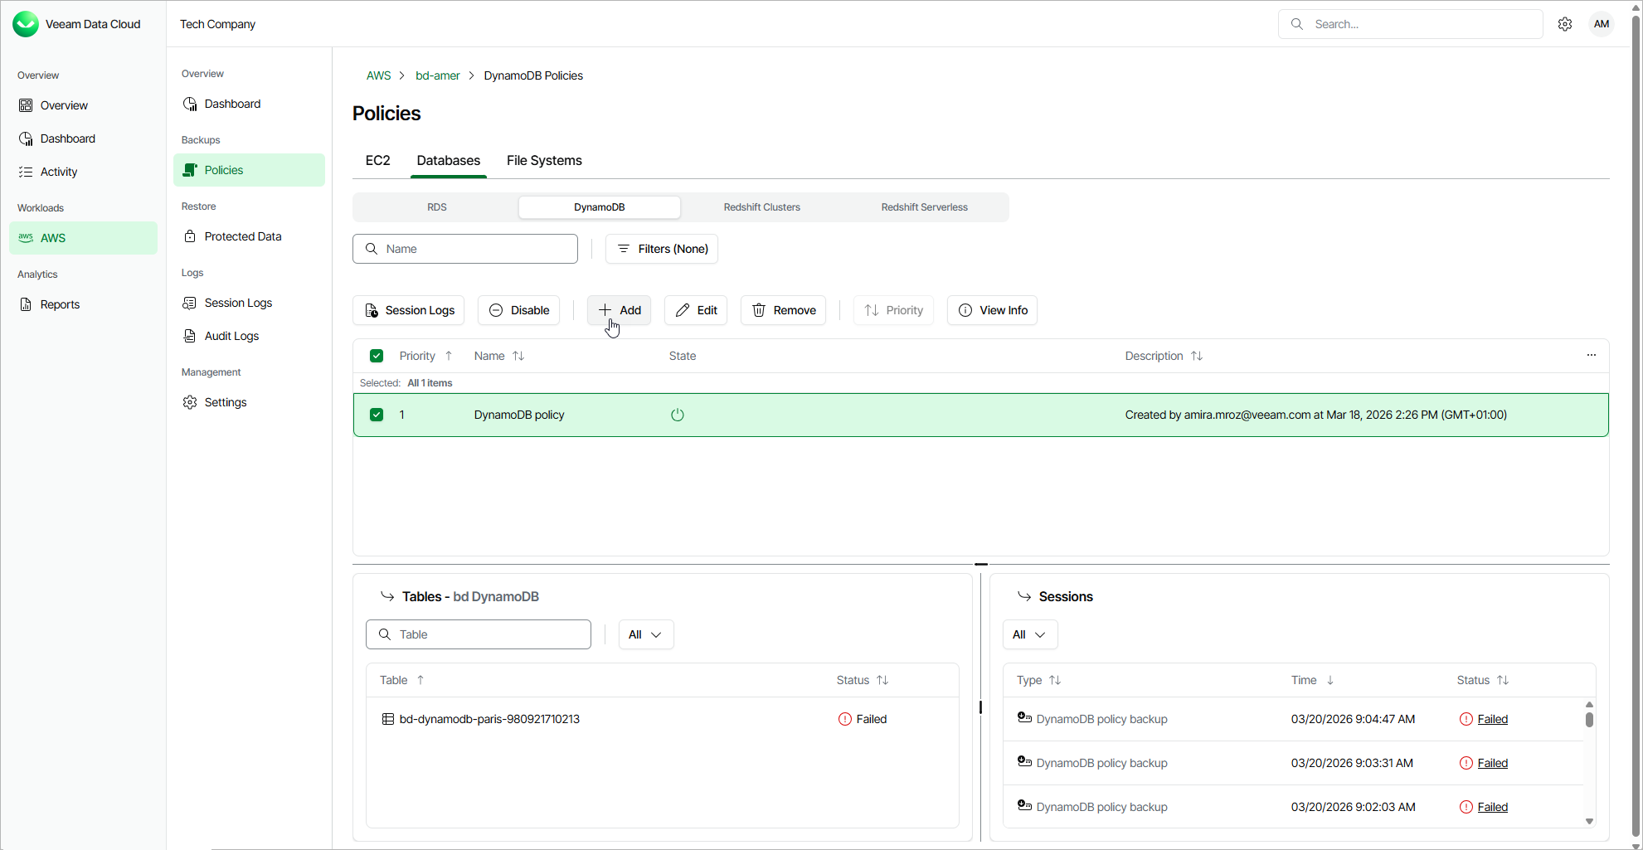Click the Table search field
Image resolution: width=1643 pixels, height=850 pixels.
coord(479,634)
